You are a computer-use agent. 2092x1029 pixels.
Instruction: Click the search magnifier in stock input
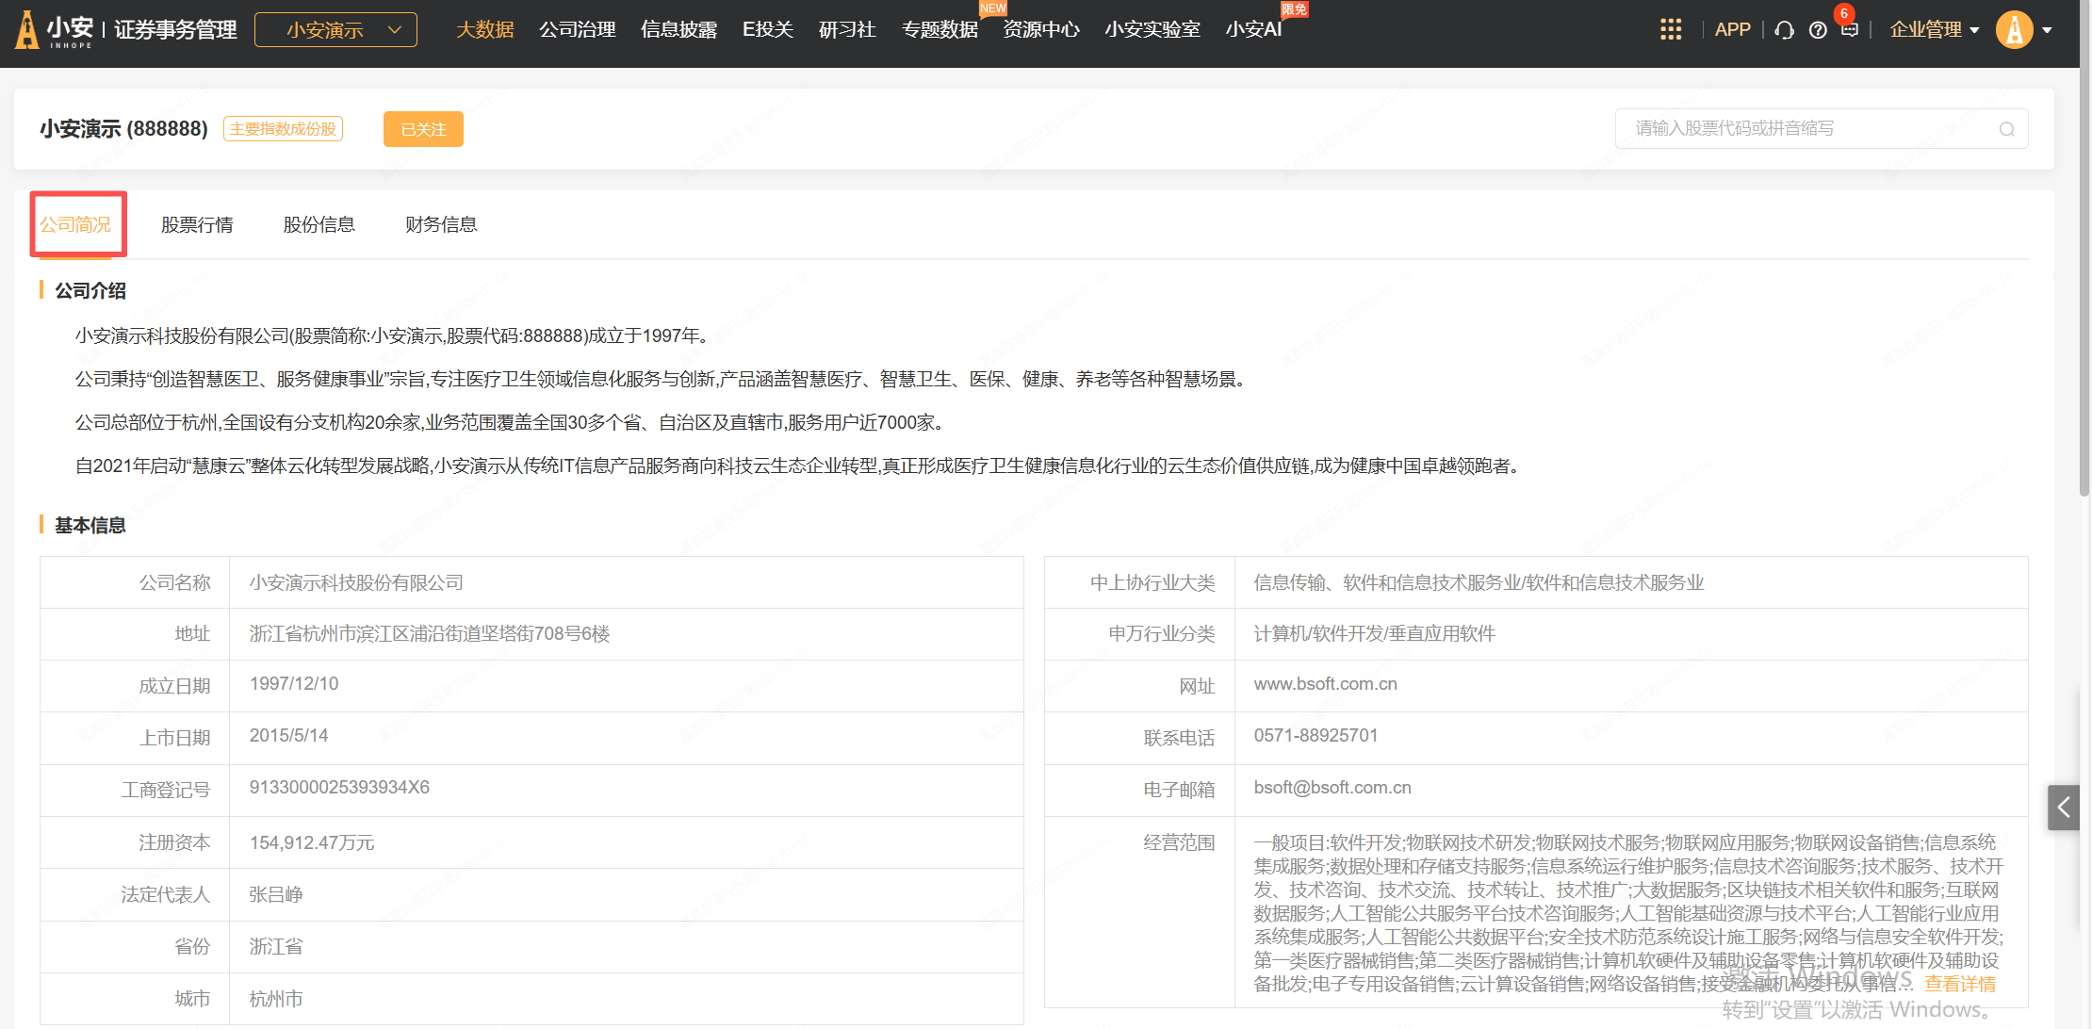point(2006,129)
